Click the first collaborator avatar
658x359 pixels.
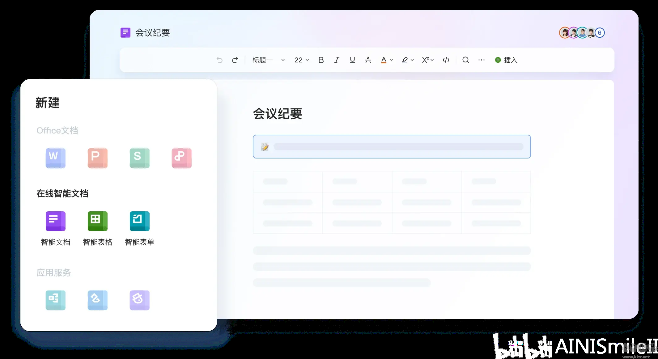coord(564,33)
